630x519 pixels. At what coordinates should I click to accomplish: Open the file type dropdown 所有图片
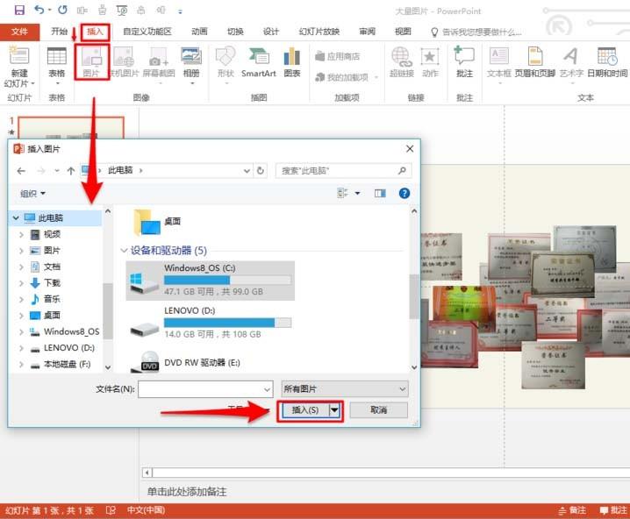click(345, 388)
